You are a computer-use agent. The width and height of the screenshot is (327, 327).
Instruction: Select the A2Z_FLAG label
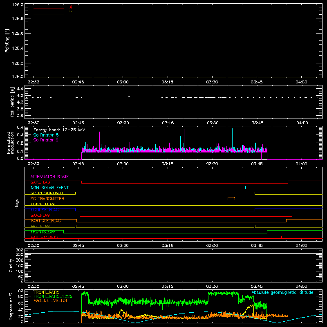point(40,226)
